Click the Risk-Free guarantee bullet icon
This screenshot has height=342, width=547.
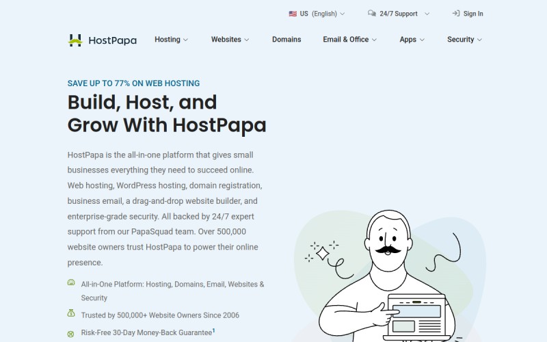71,334
